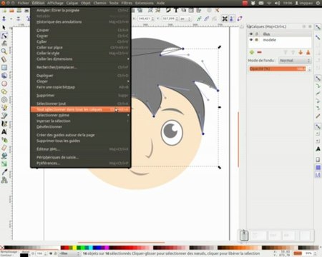
Task: Open the Affichage menu
Action: coord(55,3)
